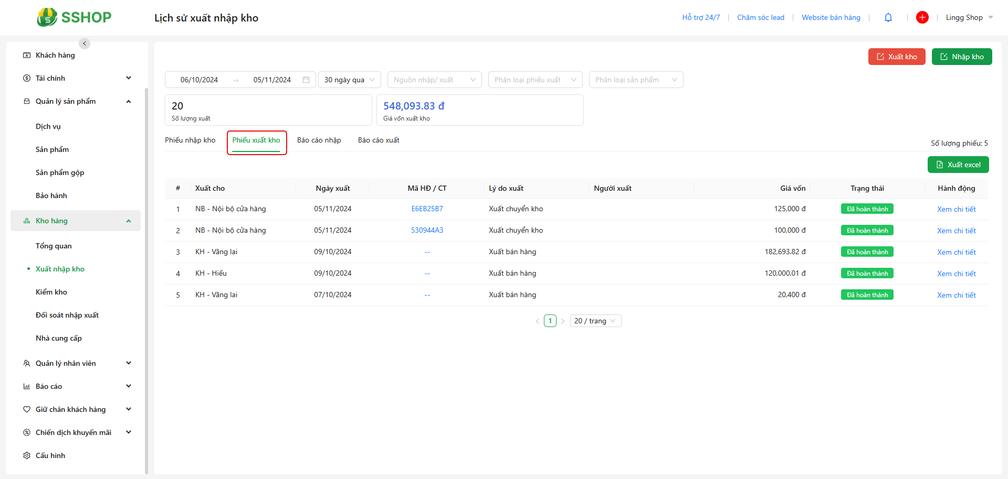Select Kiểm kho in the sidebar
Viewport: 1008px width, 479px height.
point(51,292)
